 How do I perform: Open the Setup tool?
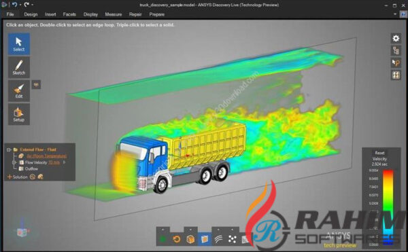(x=19, y=114)
